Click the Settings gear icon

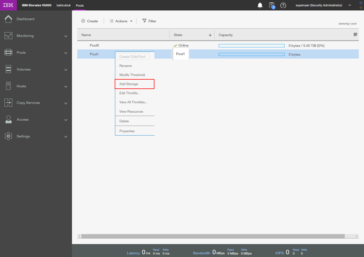tap(8, 136)
